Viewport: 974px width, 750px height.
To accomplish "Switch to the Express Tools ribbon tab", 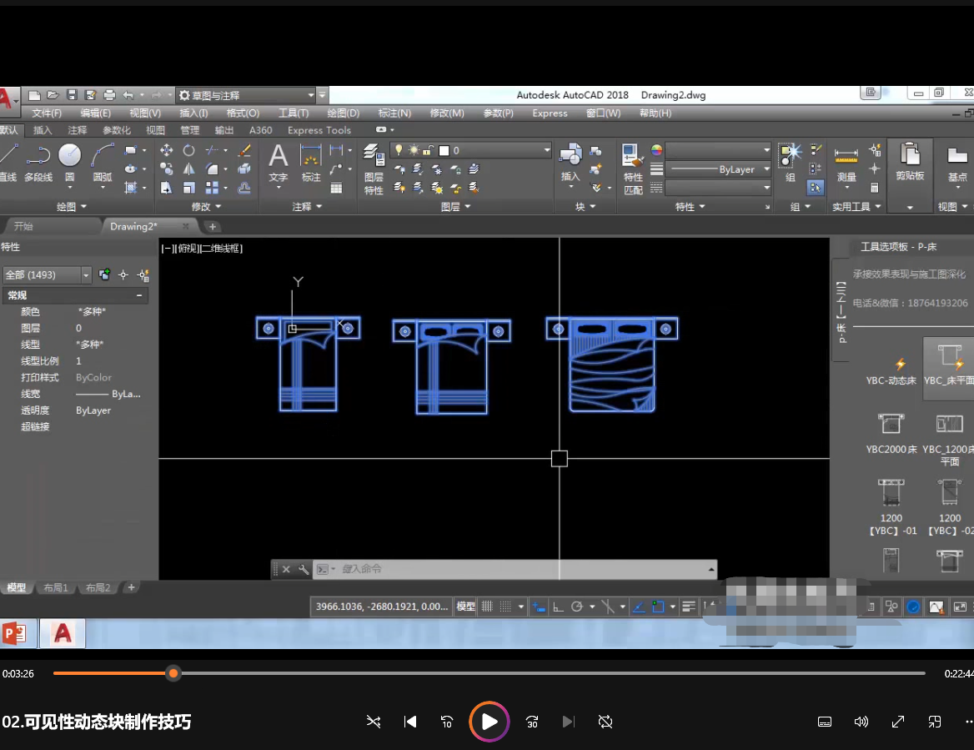I will [319, 130].
